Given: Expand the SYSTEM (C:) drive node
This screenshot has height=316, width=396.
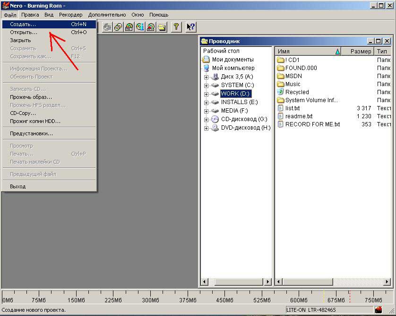Looking at the screenshot, I should click(206, 86).
